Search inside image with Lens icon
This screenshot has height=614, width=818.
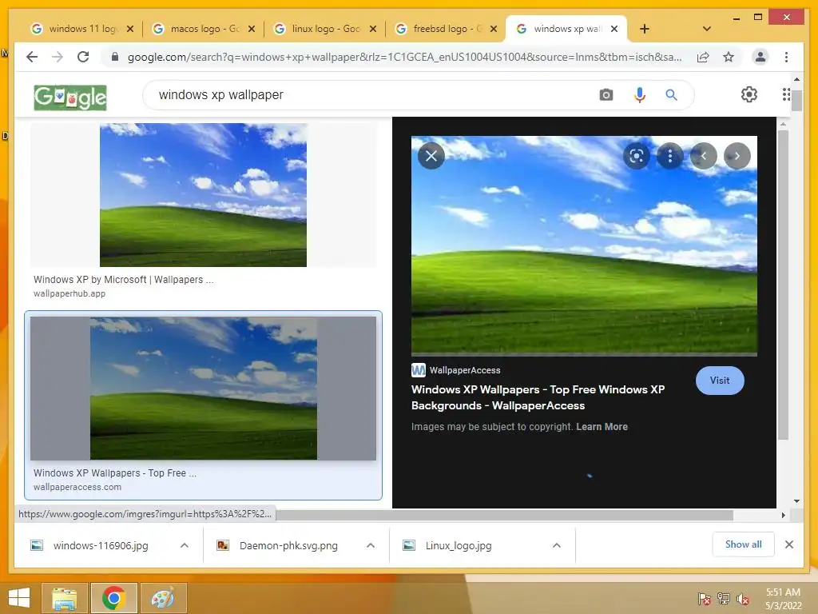(637, 156)
